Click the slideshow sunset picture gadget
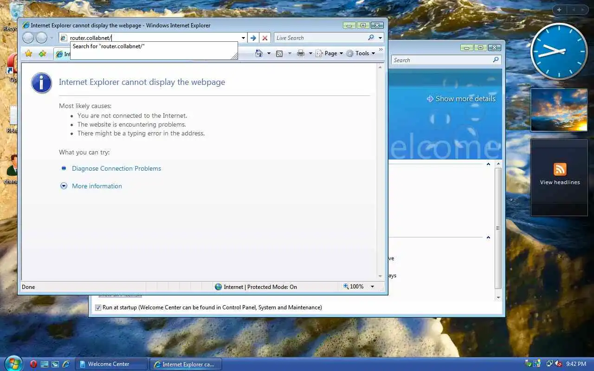This screenshot has height=371, width=594. [559, 109]
